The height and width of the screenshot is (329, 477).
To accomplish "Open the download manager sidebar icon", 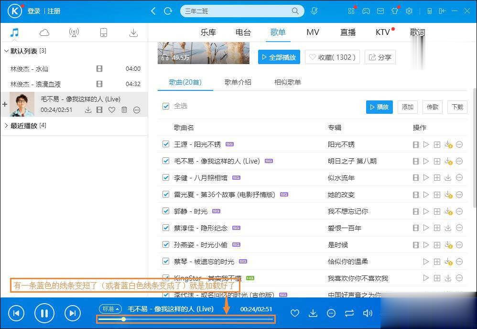I will [x=133, y=32].
